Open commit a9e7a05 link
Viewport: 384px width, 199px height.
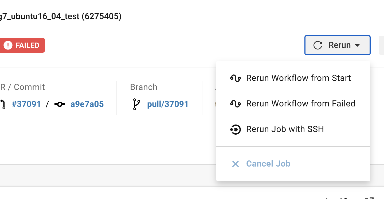click(x=87, y=104)
